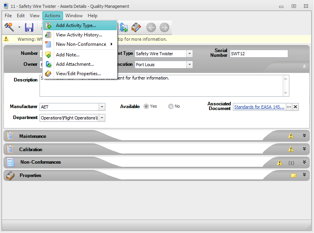Click the warning triangle on the Maintenance bar
Viewport: 314px width, 233px height.
[291, 135]
